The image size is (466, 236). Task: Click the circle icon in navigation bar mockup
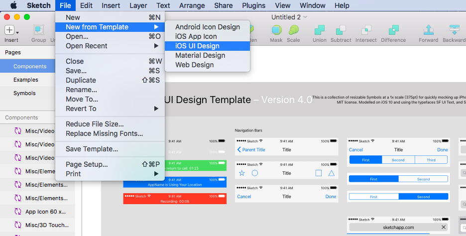tap(255, 173)
